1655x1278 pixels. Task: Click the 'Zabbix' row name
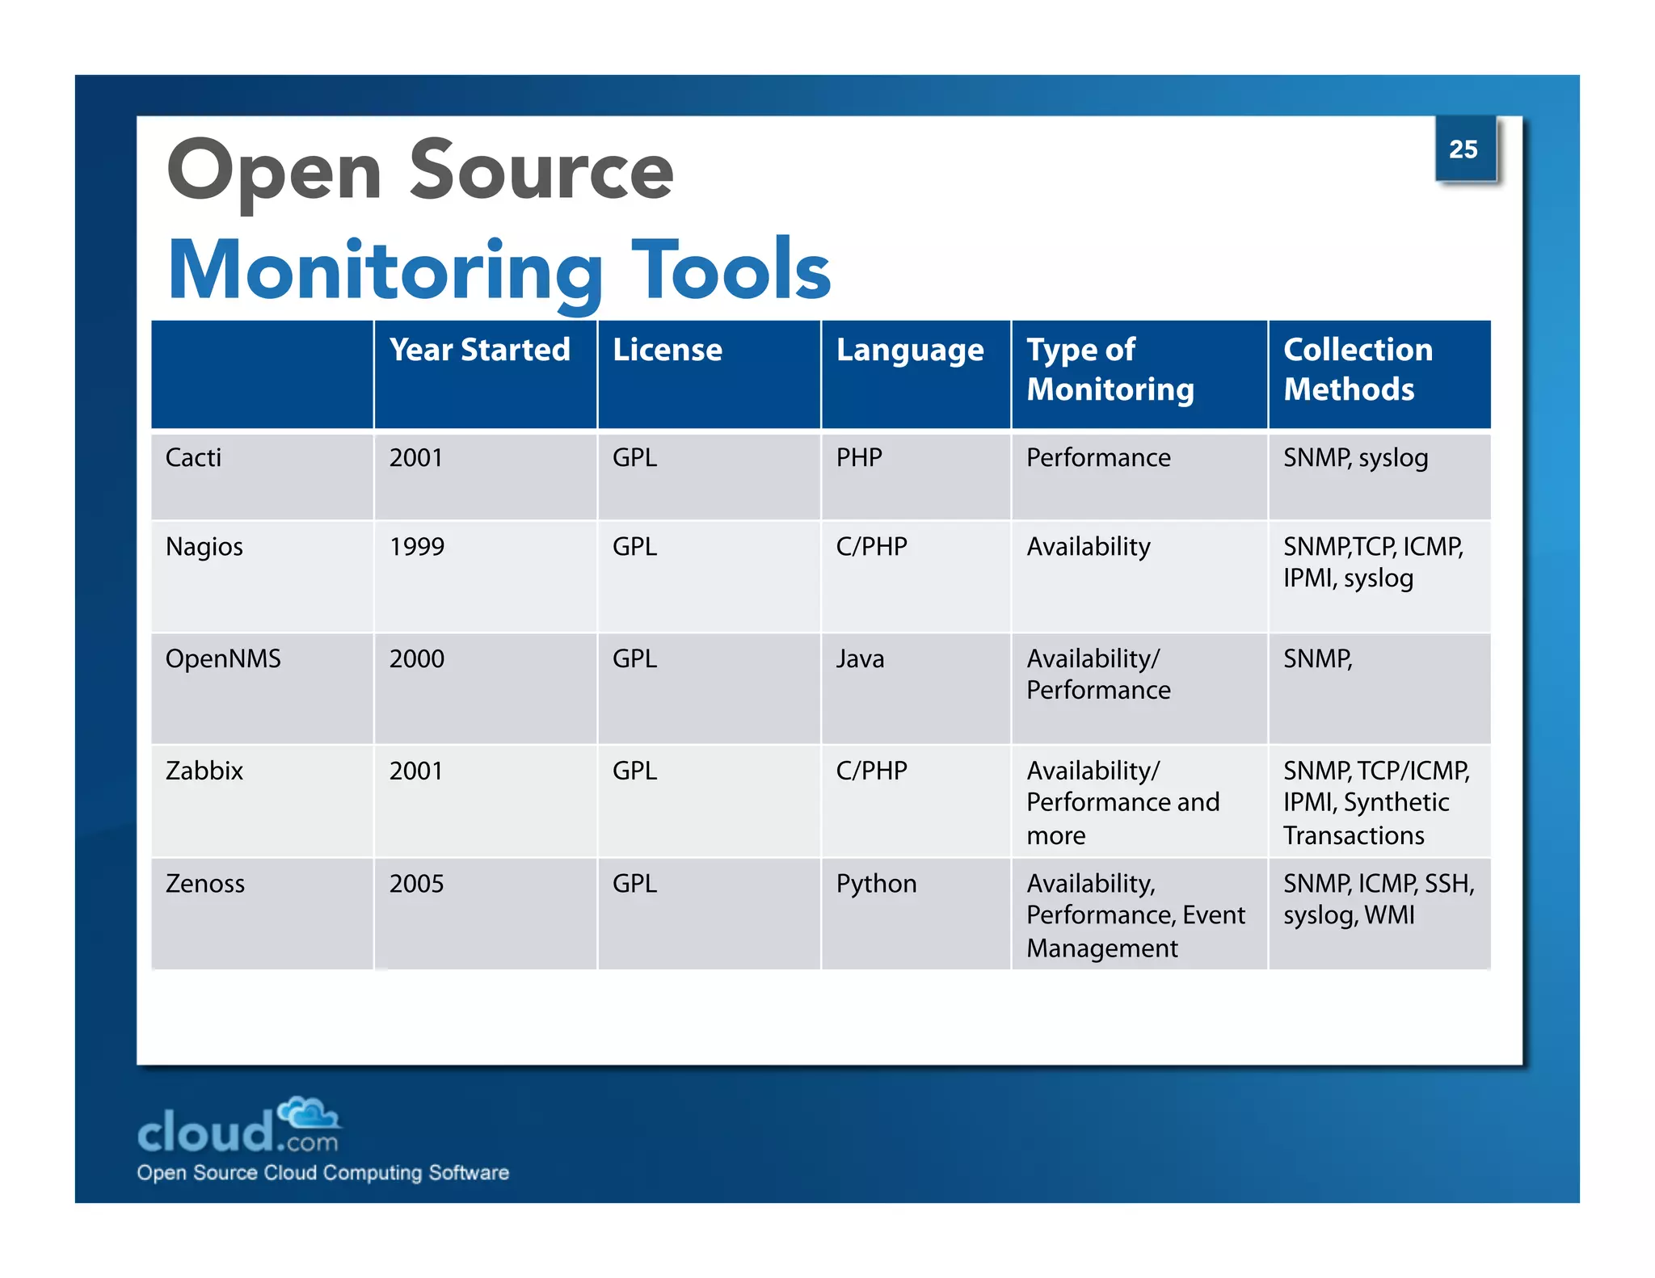tap(204, 771)
